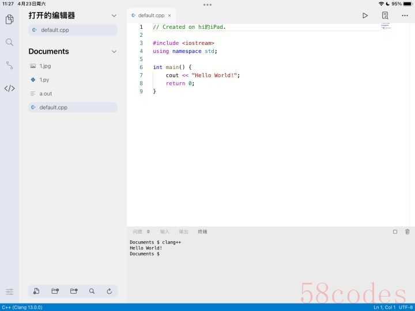Click C++ (Clang 13.0.0) language selector

22,308
